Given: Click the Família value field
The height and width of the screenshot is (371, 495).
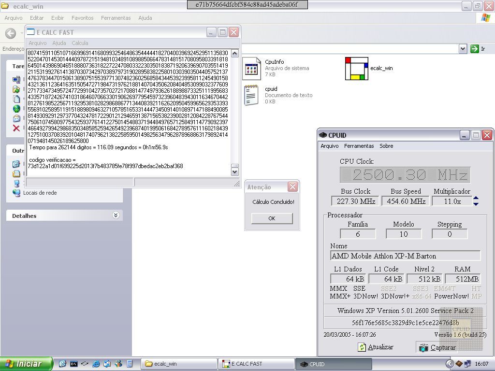Looking at the screenshot, I should pyautogui.click(x=358, y=234).
